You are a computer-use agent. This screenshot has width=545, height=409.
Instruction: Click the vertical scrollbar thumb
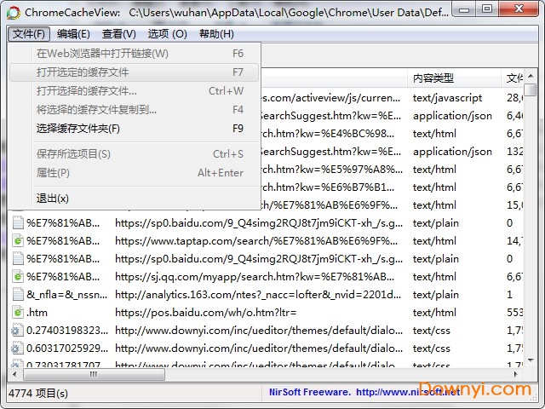[x=531, y=89]
